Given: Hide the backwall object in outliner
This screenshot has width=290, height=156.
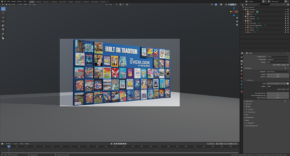Looking at the screenshot, I should point(288,19).
